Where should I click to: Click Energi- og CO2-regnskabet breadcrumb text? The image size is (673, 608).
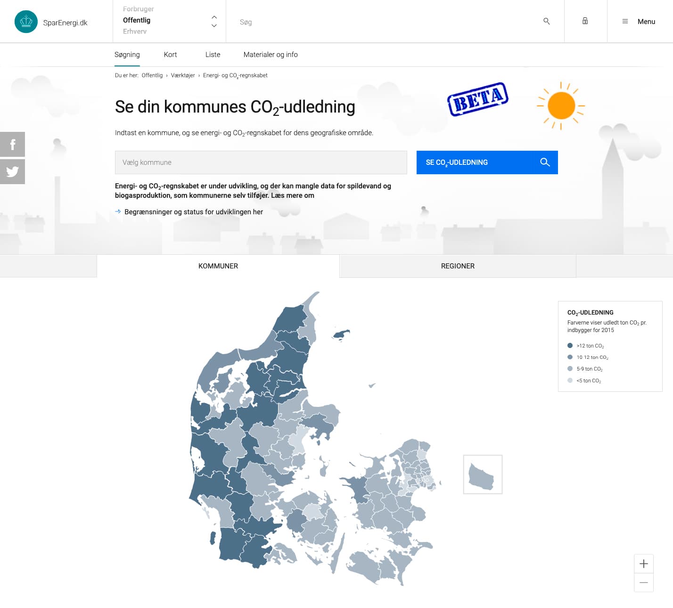coord(235,75)
